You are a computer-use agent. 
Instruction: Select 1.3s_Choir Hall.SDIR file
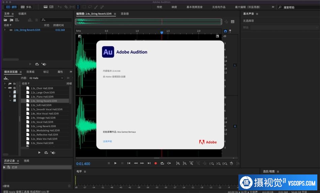click(42, 88)
